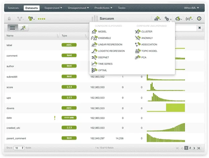Image resolution: width=209 pixels, height=158 pixels.
Task: Open the field types toolbar icon
Action: pos(31,18)
